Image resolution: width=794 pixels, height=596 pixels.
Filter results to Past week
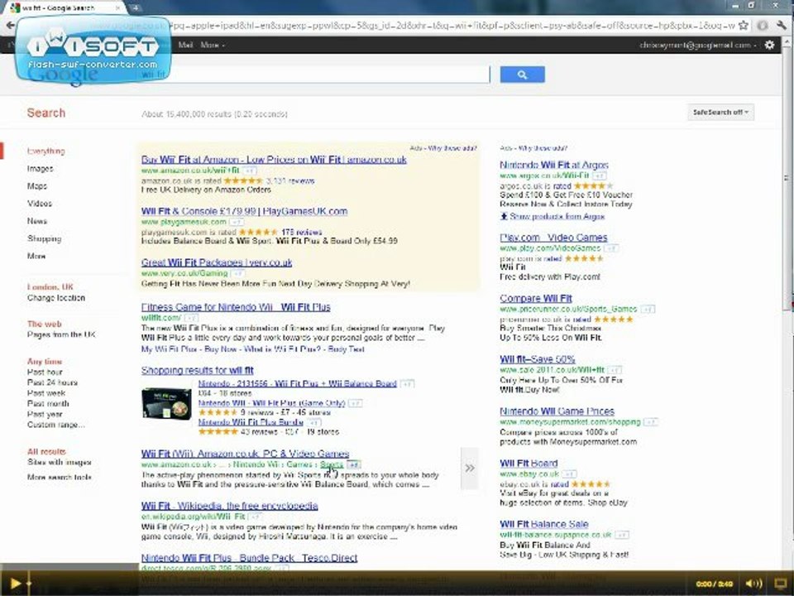pos(46,393)
